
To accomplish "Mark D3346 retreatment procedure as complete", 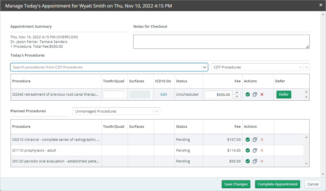I will [247, 95].
